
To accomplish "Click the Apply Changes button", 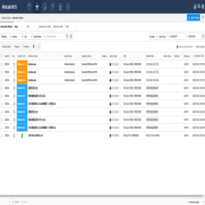I will pos(193,18).
